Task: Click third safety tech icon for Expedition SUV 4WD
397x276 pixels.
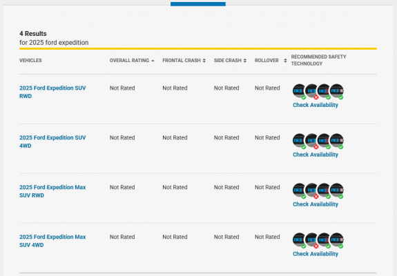Action: coord(324,141)
